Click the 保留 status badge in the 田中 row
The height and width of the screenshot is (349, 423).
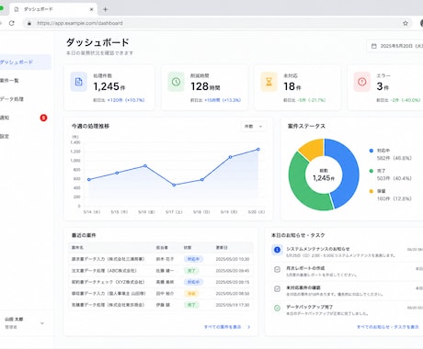191,293
